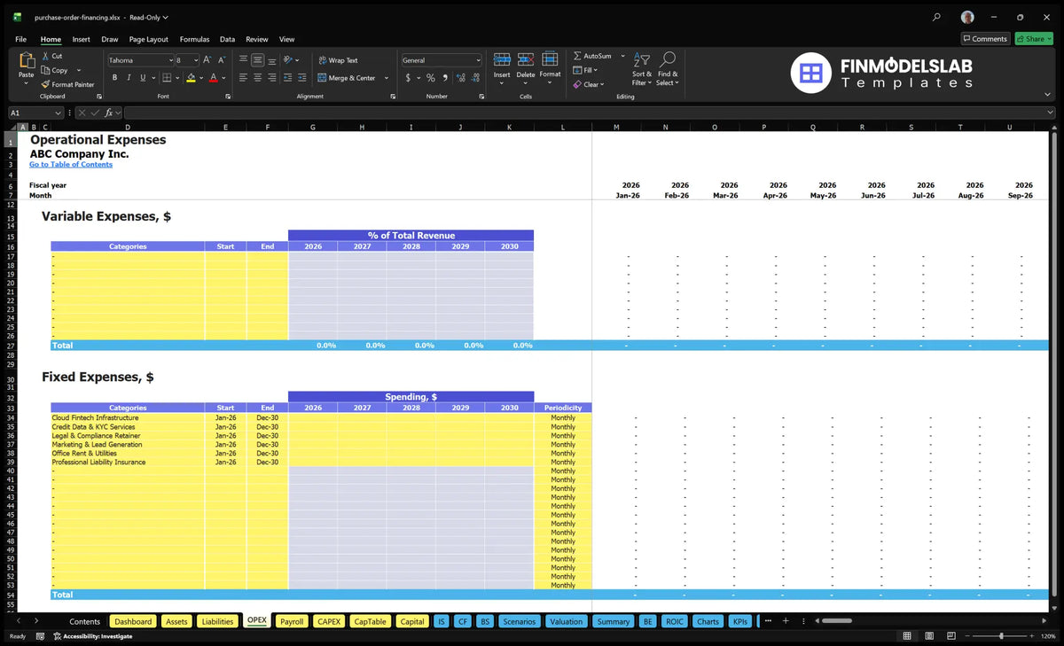
Task: Open the font size dropdown
Action: click(196, 60)
